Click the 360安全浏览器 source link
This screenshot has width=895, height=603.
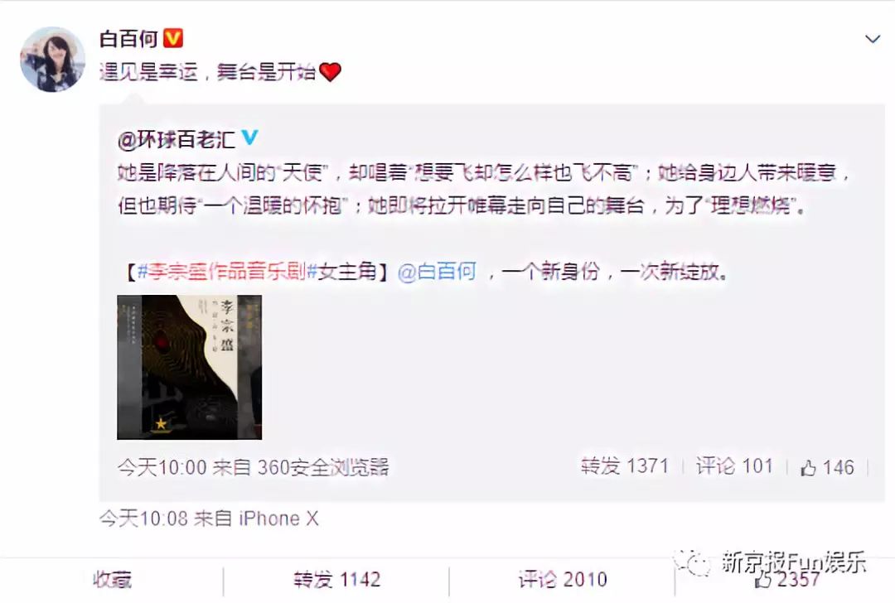coord(323,467)
